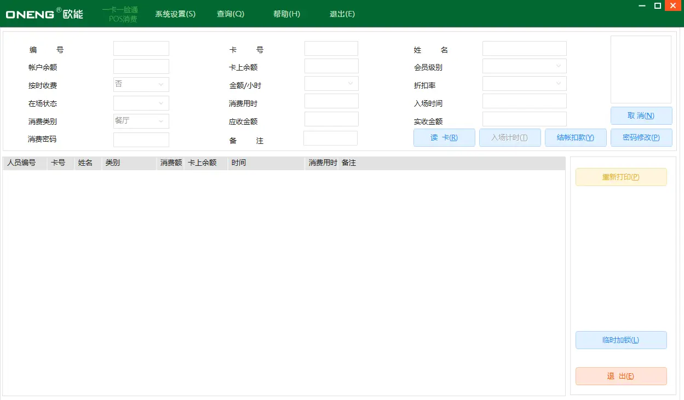Click the disabled 入场计时(I) timing button

(510, 137)
